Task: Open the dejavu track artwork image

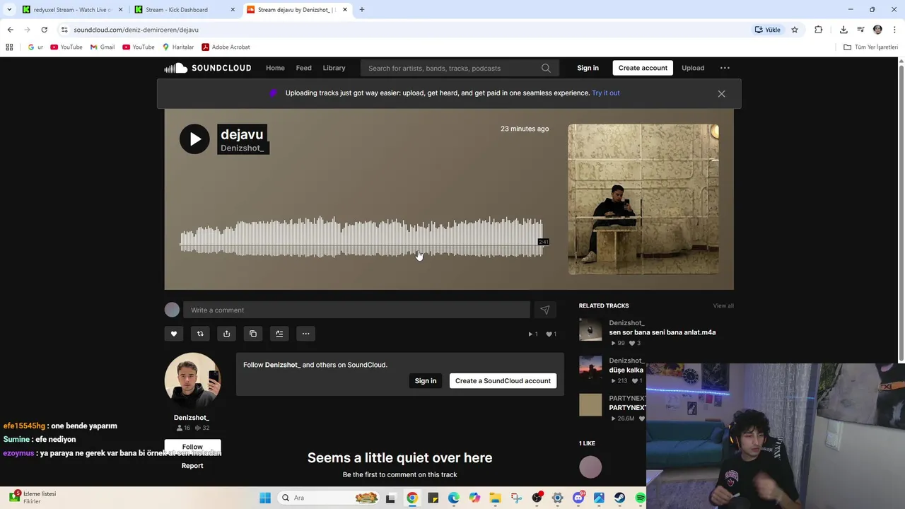Action: pos(643,199)
